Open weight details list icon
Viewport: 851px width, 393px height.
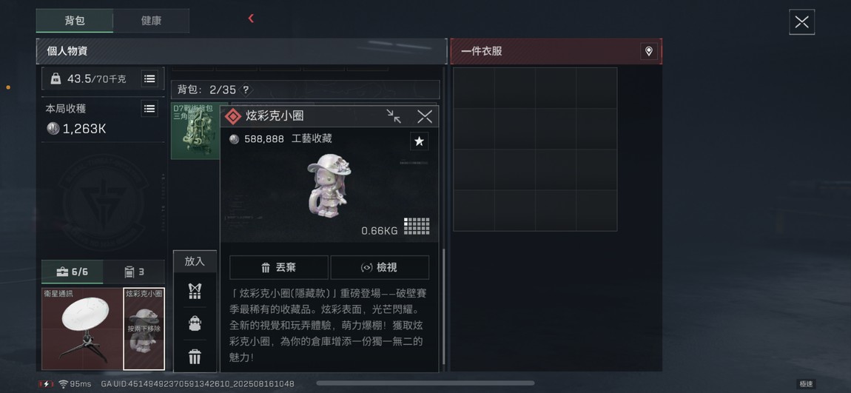pyautogui.click(x=149, y=78)
